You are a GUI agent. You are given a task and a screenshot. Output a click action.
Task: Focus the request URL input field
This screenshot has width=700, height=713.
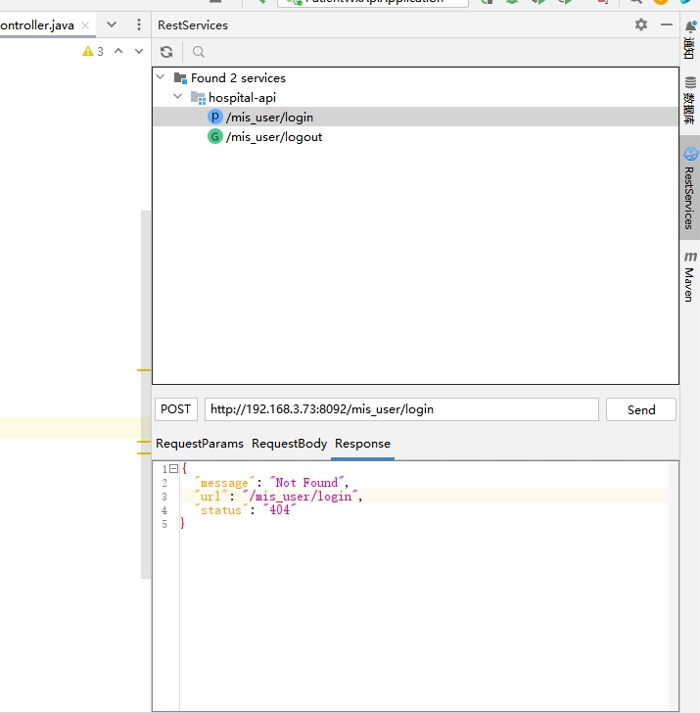(401, 409)
